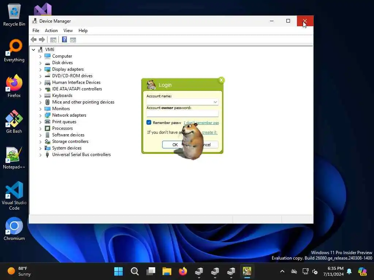Viewport: 374px width, 280px height.
Task: Click the taskbar Search magnifier icon
Action: (135, 271)
